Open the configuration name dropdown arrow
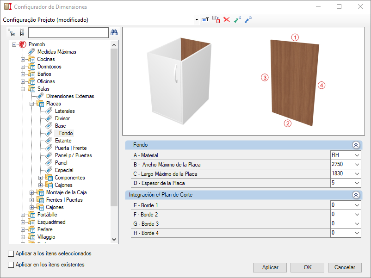This screenshot has height=278, width=371. (197, 19)
